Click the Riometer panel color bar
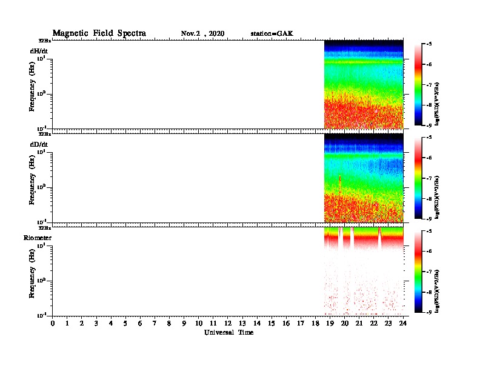The height and width of the screenshot is (371, 480). coord(418,272)
